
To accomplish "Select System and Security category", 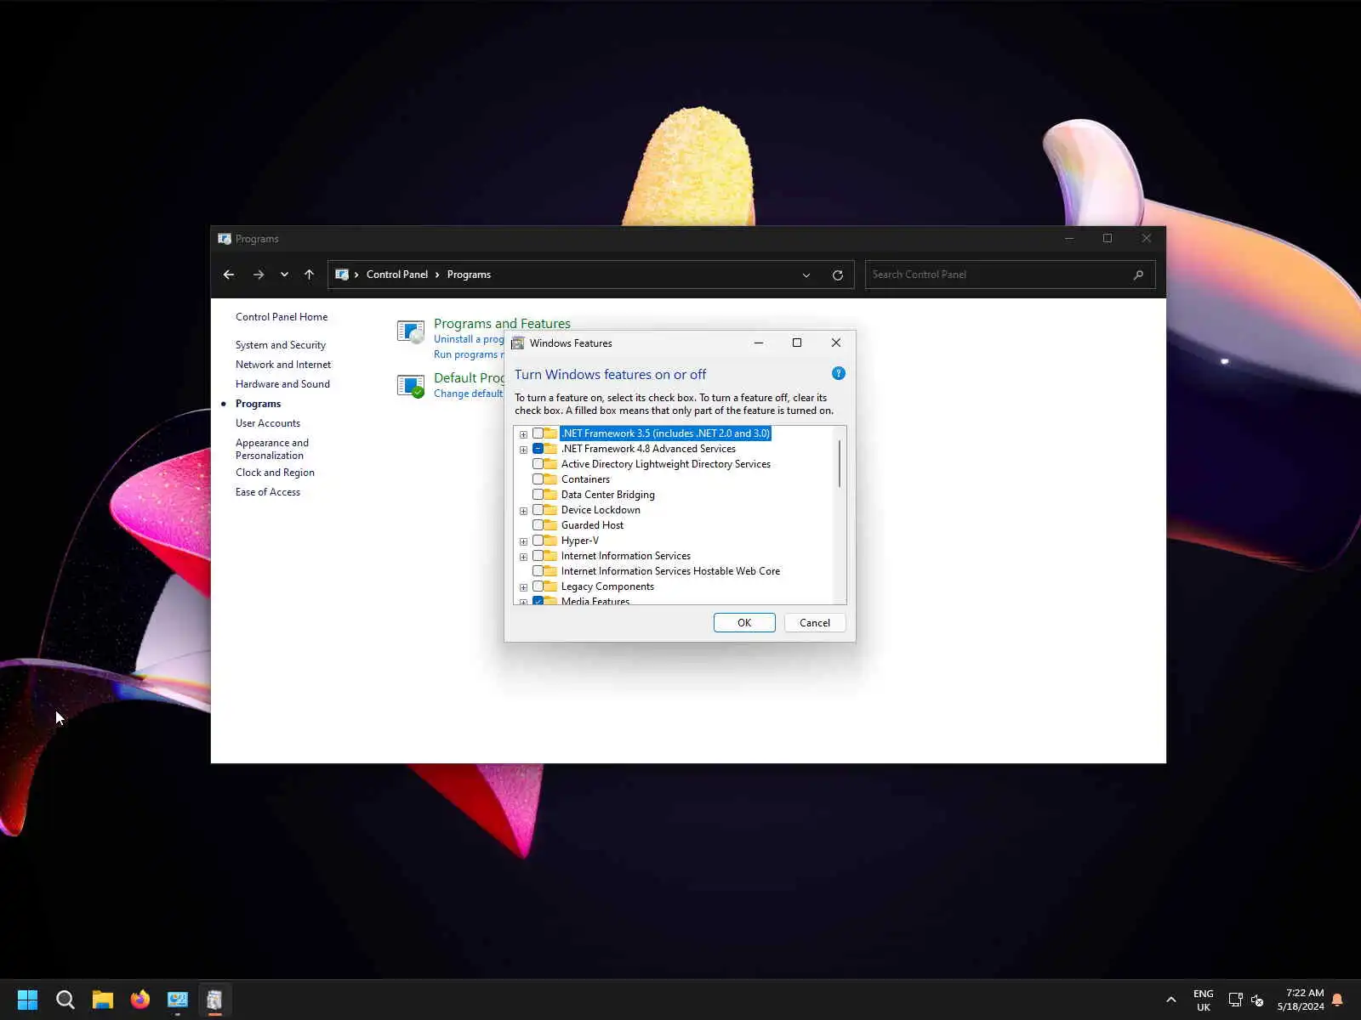I will point(281,345).
